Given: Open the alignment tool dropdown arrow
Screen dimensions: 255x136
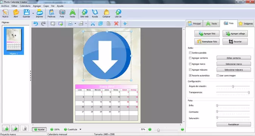Looking at the screenshot, I should point(75,24).
